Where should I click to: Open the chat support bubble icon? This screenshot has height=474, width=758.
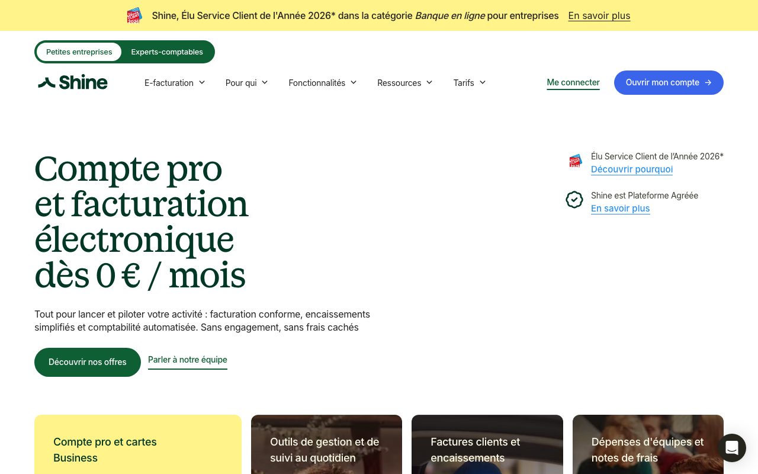point(732,448)
